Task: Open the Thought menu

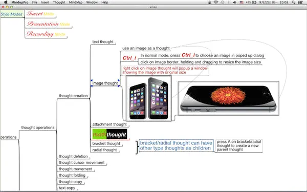Action: point(59,3)
